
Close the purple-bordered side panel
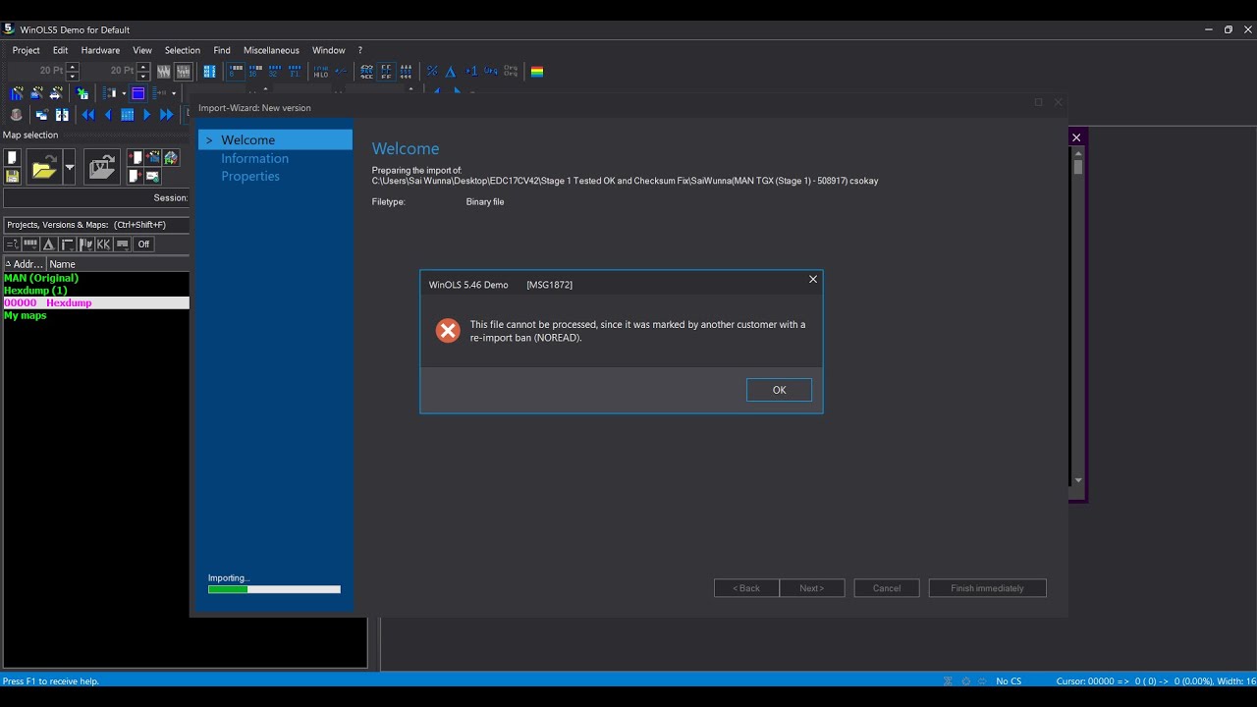[x=1076, y=137]
